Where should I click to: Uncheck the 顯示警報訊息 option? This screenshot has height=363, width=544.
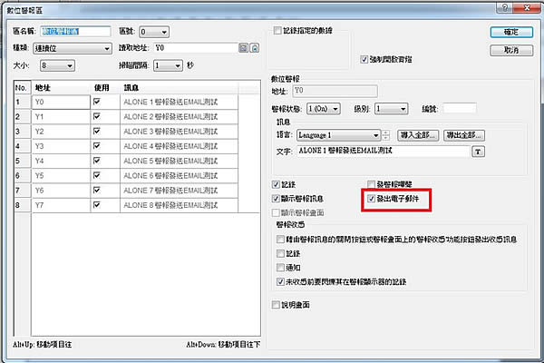pos(277,198)
